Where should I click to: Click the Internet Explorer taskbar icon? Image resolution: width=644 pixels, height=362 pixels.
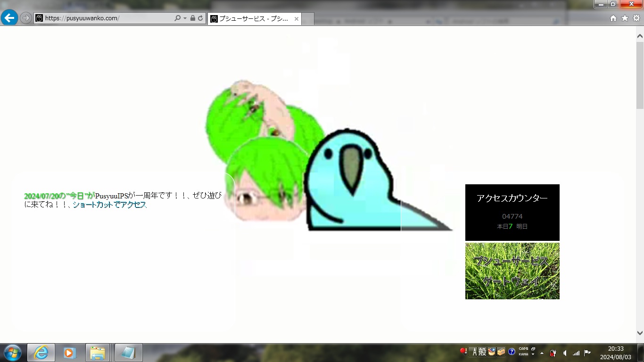[x=41, y=353]
